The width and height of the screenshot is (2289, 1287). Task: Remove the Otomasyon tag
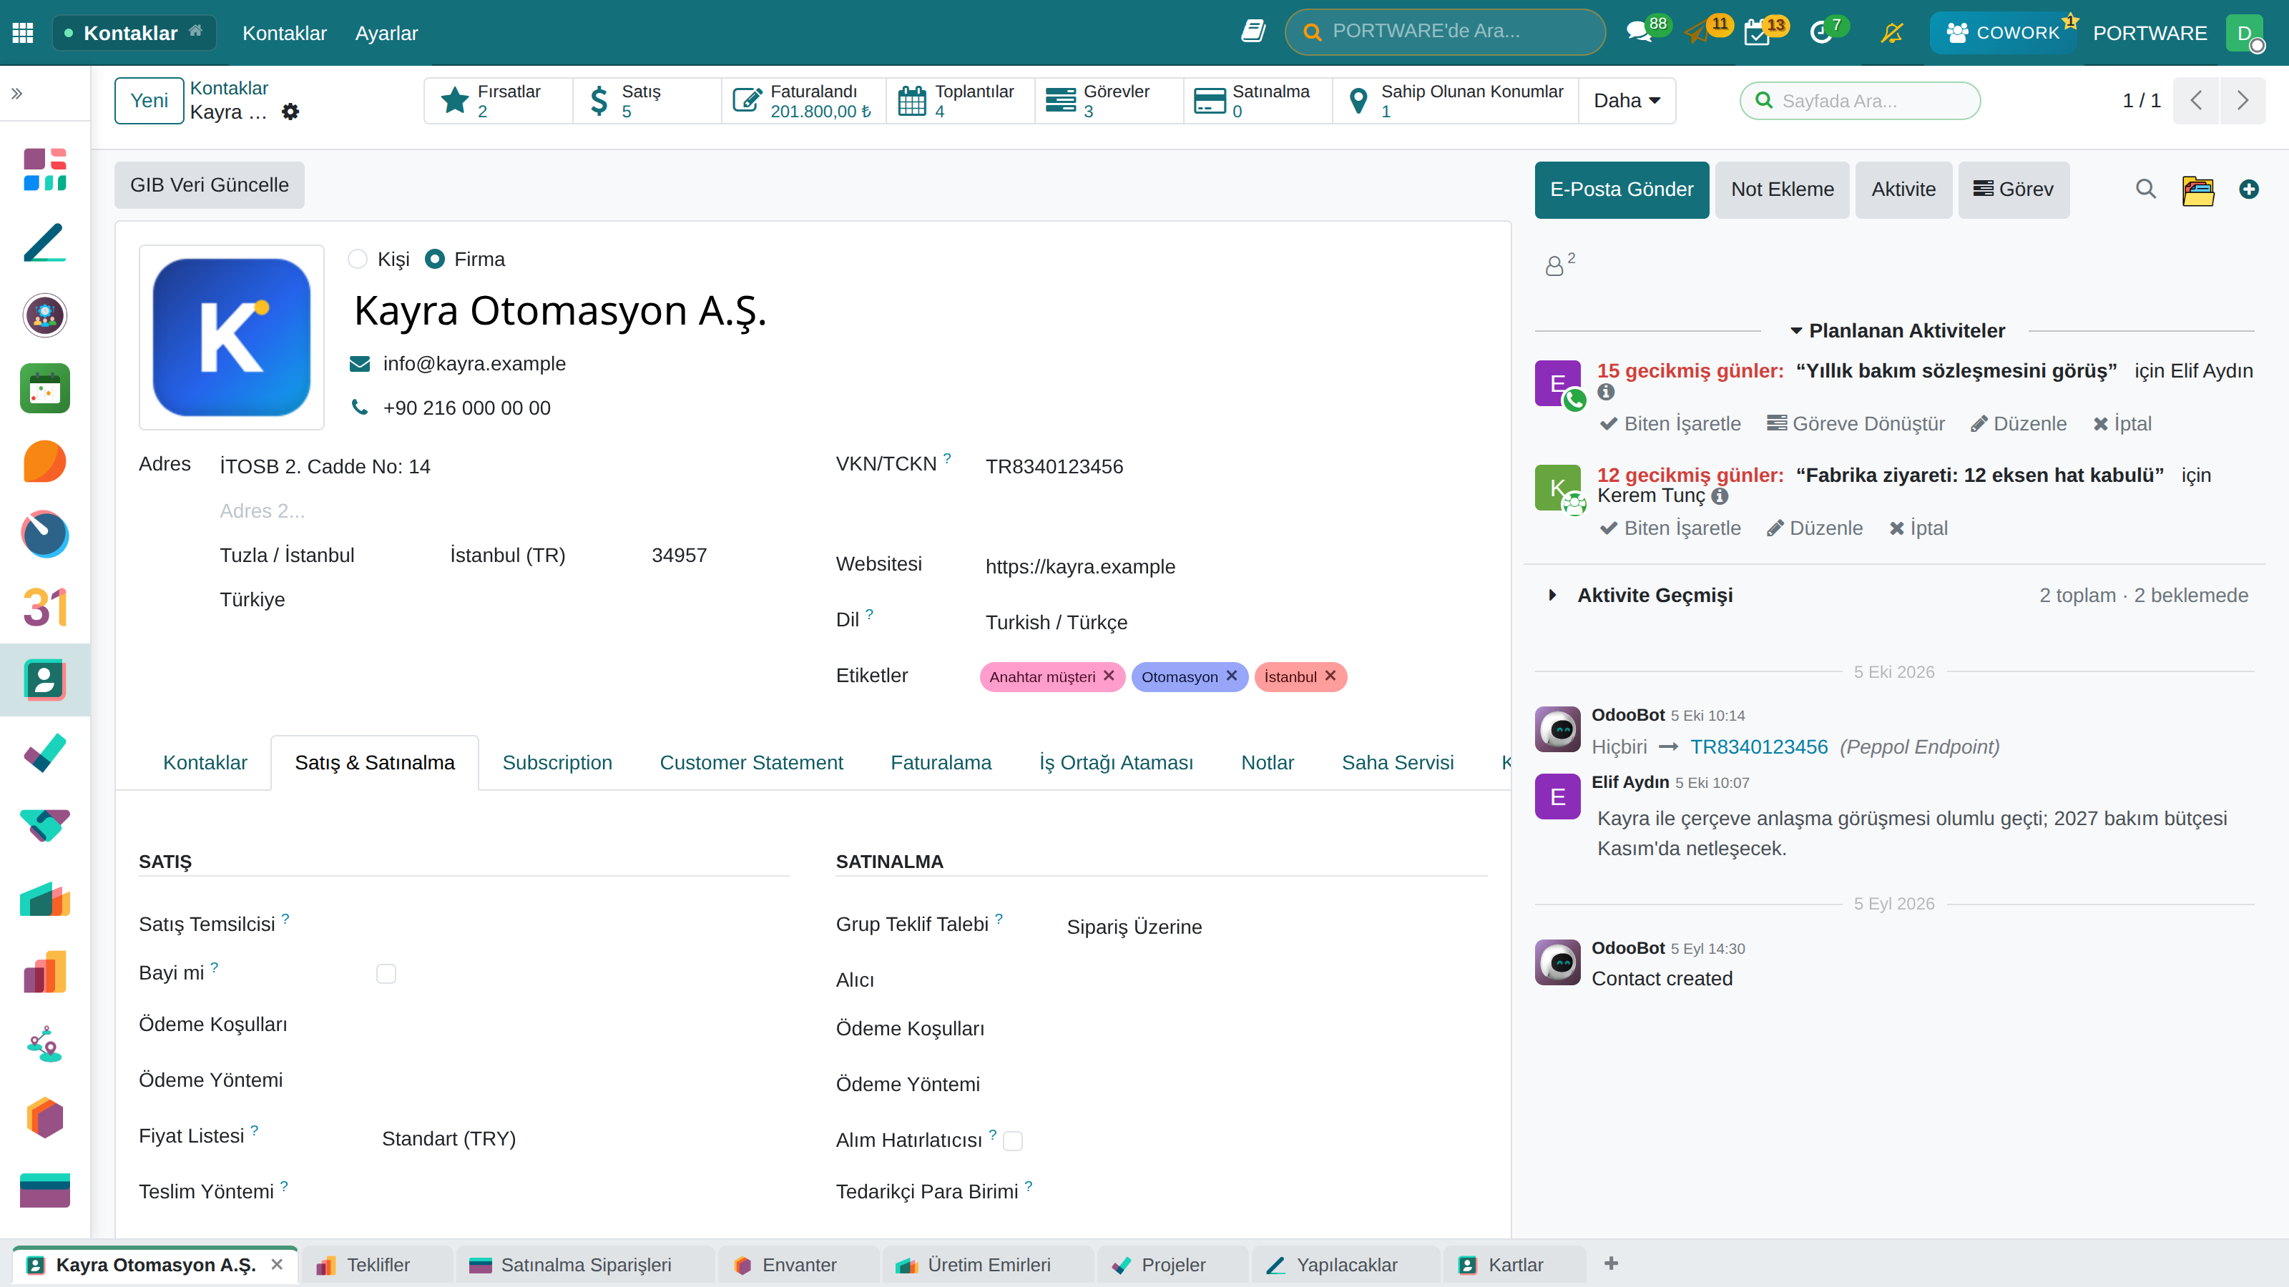coord(1232,676)
